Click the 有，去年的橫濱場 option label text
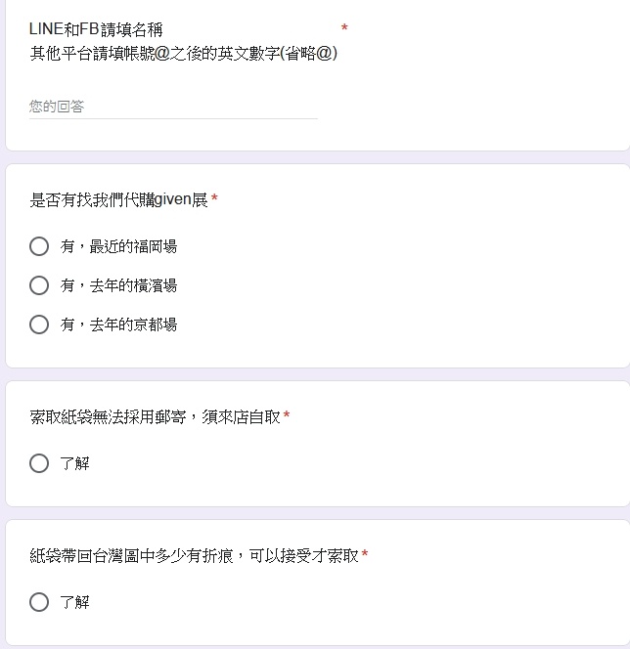Image resolution: width=630 pixels, height=649 pixels. pos(119,285)
